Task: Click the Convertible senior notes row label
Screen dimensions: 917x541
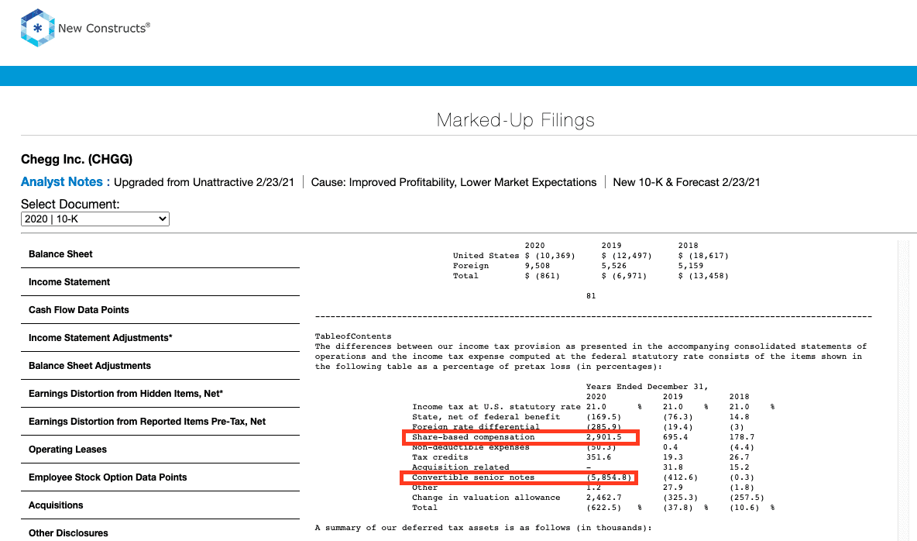Action: click(473, 477)
